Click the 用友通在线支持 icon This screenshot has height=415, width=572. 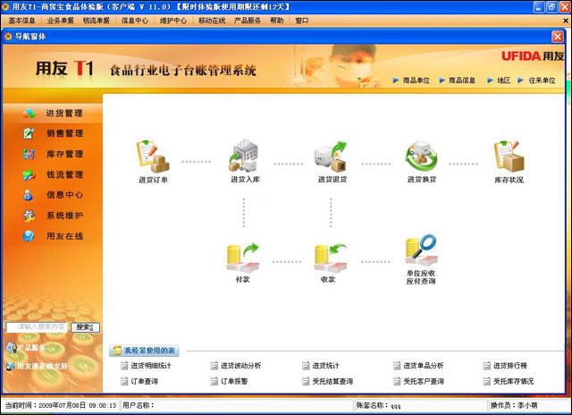click(x=11, y=366)
